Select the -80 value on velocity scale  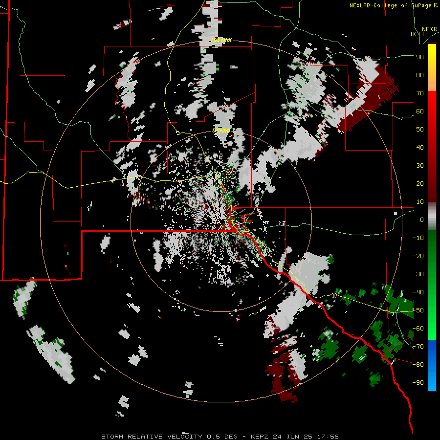(x=418, y=365)
